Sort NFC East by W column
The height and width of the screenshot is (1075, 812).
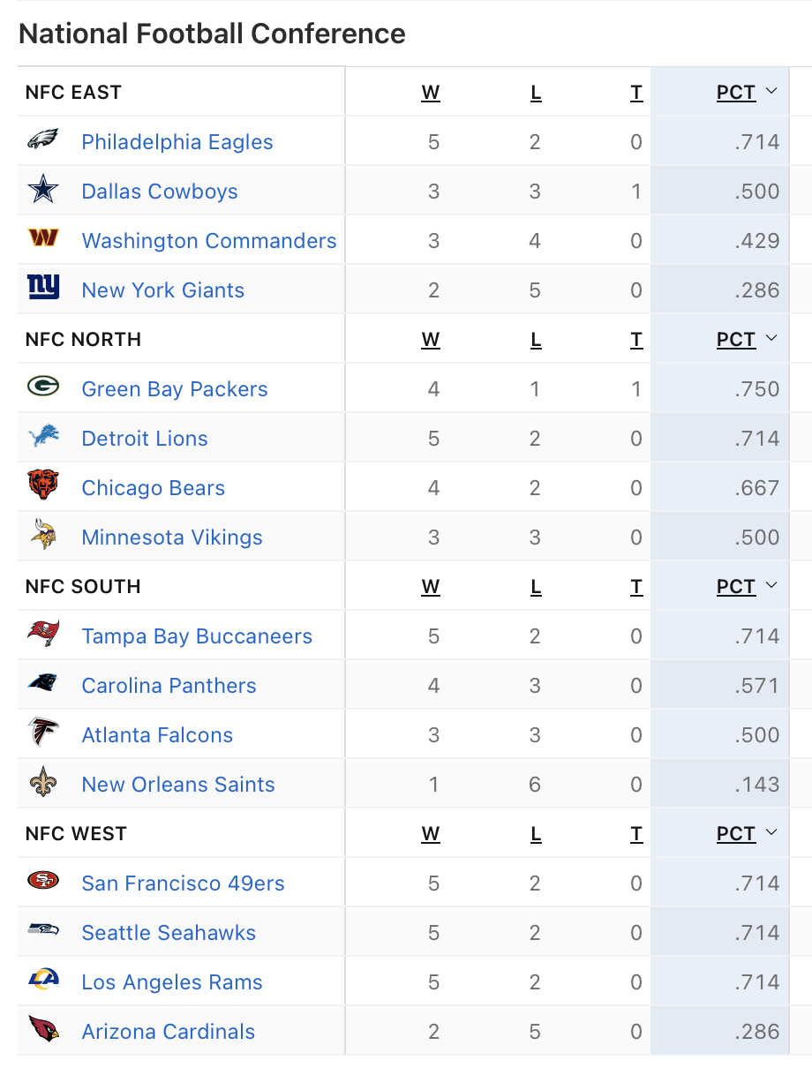coord(431,93)
